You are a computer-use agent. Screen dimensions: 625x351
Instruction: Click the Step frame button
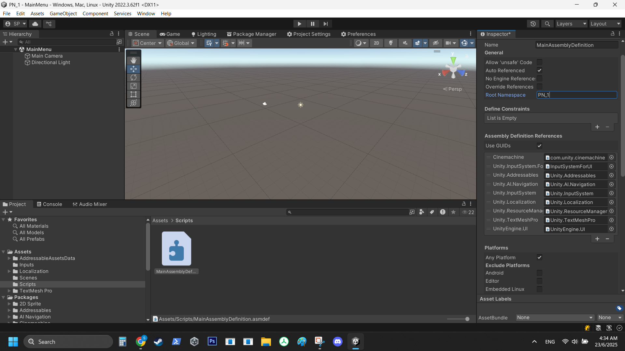point(326,24)
